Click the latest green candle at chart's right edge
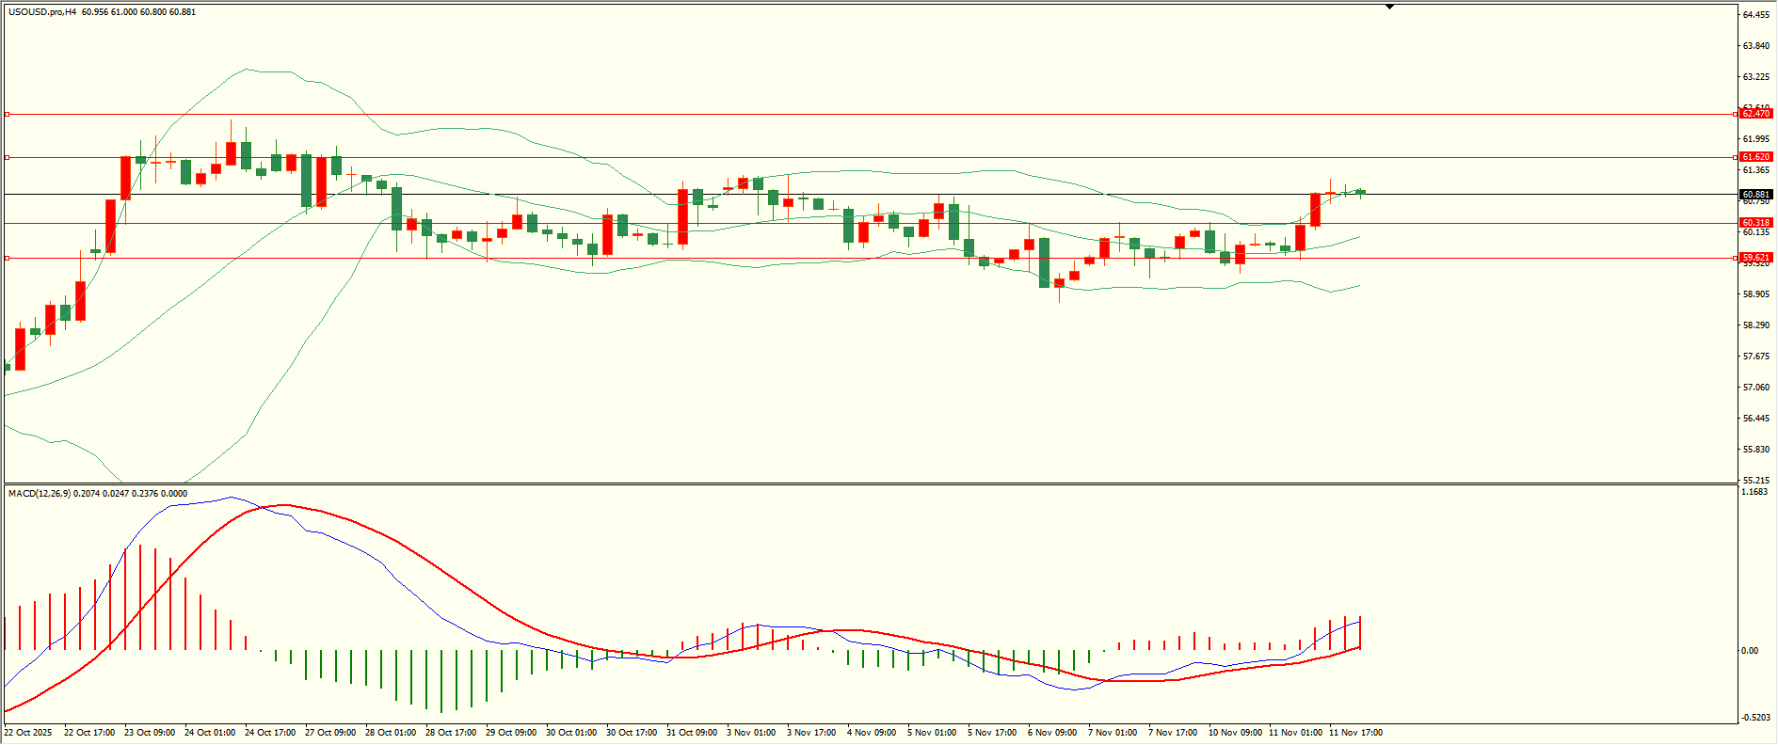1778x745 pixels. pyautogui.click(x=1360, y=192)
